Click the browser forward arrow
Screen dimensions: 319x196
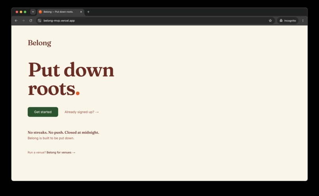tap(23, 21)
